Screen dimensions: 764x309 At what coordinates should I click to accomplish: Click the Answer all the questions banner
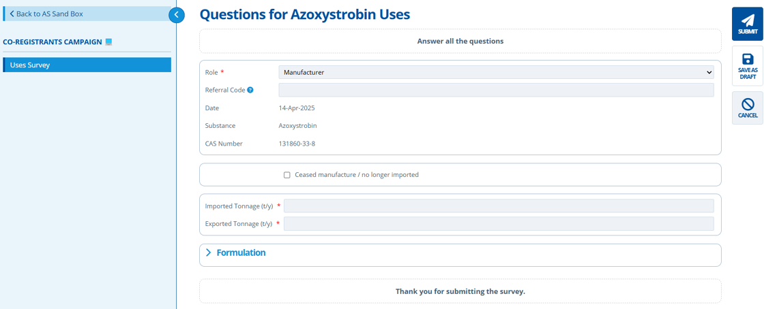click(x=460, y=41)
